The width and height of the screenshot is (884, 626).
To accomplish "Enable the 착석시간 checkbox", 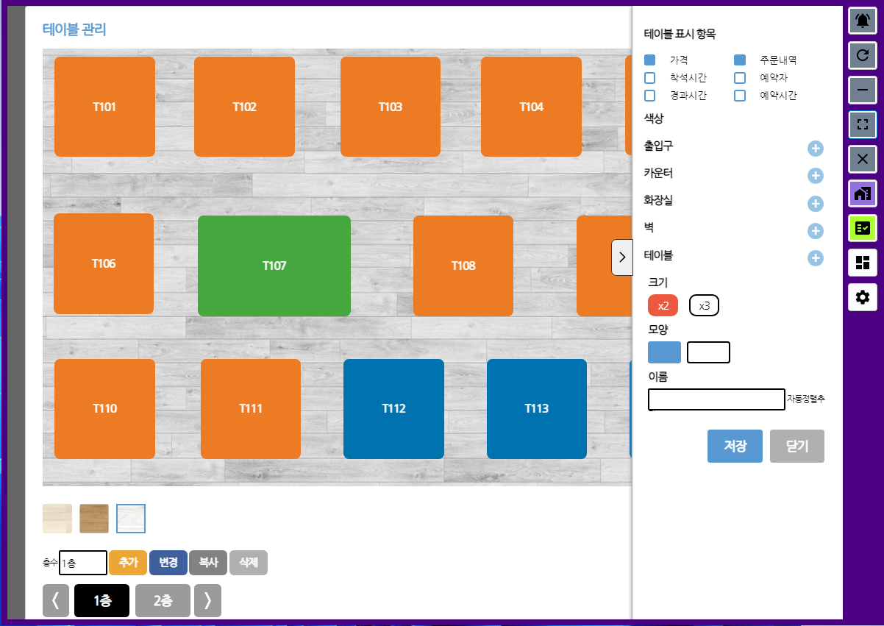I will [x=650, y=78].
